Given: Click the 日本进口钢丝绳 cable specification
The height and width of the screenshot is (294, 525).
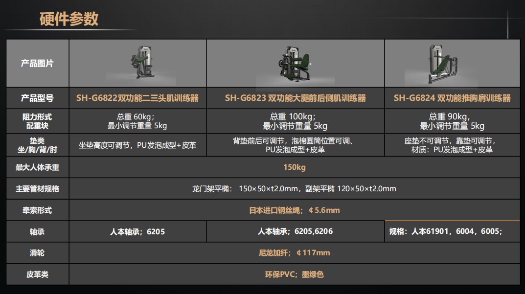Looking at the screenshot, I should 294,210.
